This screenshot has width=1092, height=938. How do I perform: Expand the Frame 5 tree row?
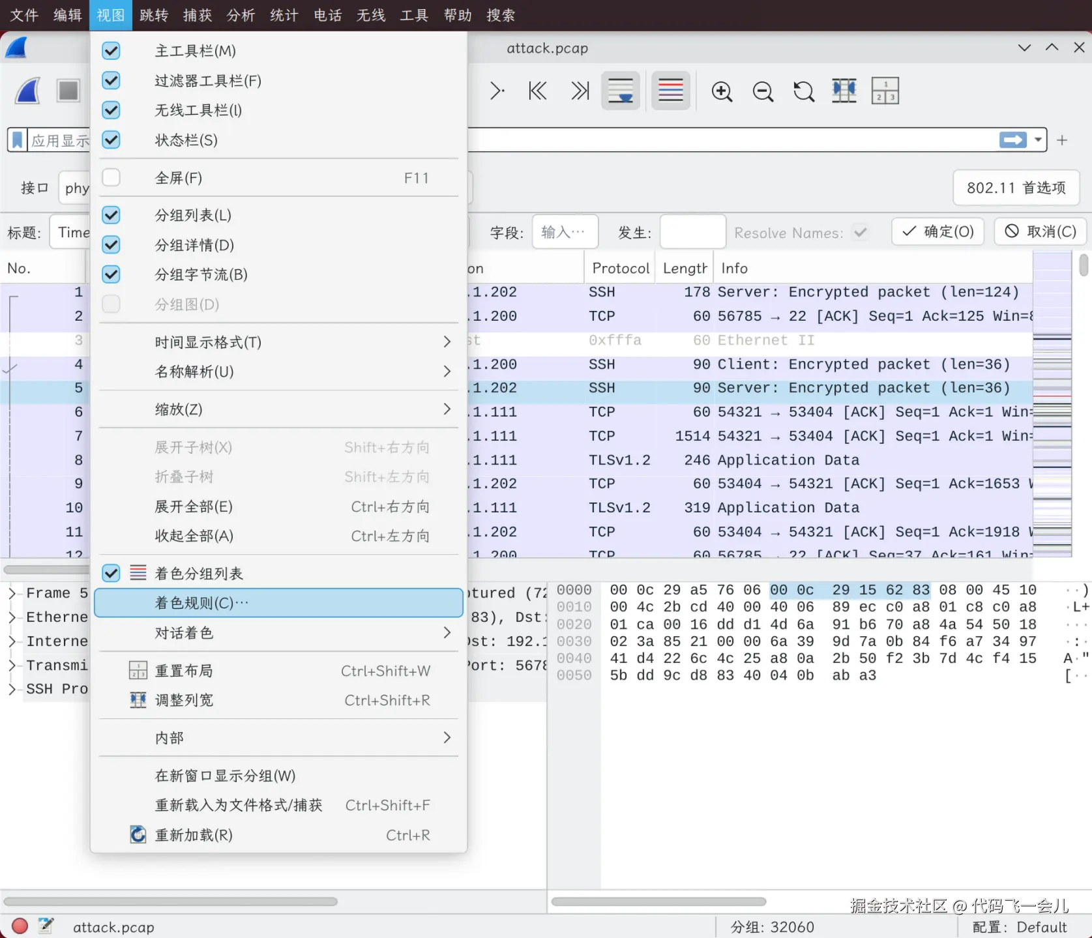[x=12, y=593]
